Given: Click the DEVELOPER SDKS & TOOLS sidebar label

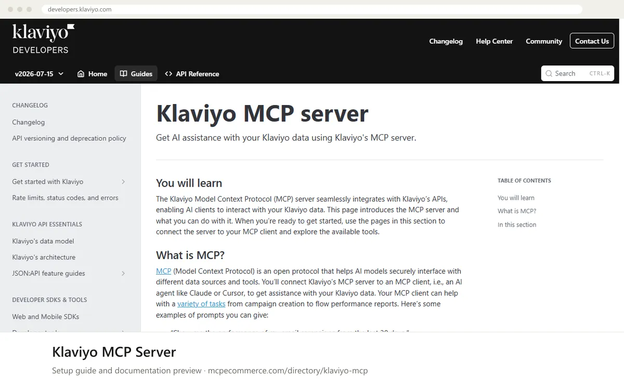Looking at the screenshot, I should click(x=49, y=300).
